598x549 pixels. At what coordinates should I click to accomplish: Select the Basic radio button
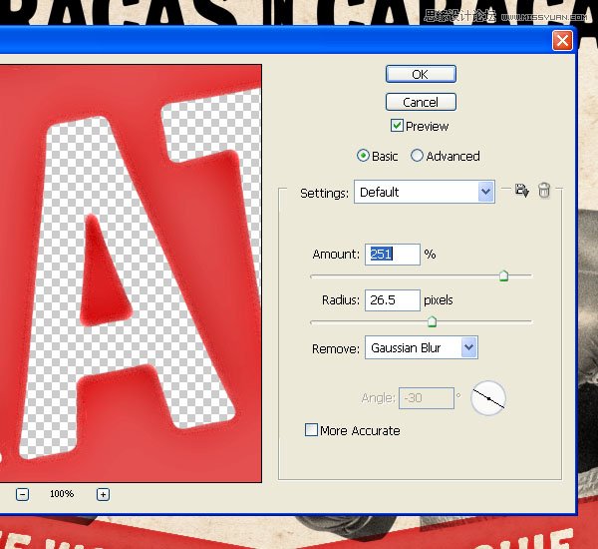pyautogui.click(x=363, y=156)
